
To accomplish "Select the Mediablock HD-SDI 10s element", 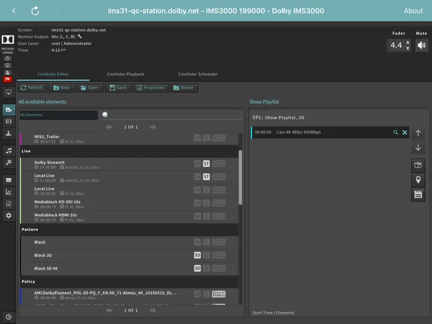I will point(129,204).
